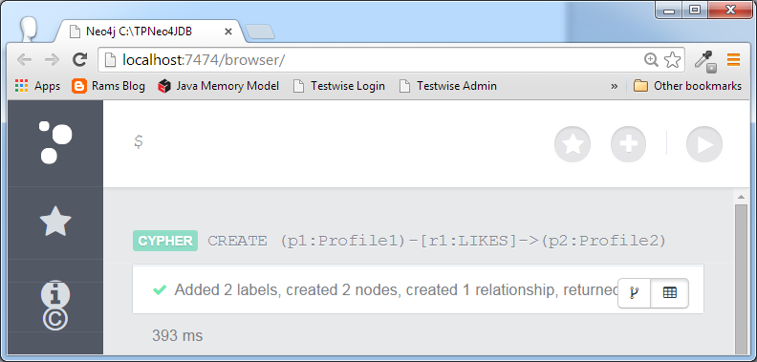Image resolution: width=757 pixels, height=362 pixels.
Task: Run the query with play button
Action: click(x=704, y=144)
